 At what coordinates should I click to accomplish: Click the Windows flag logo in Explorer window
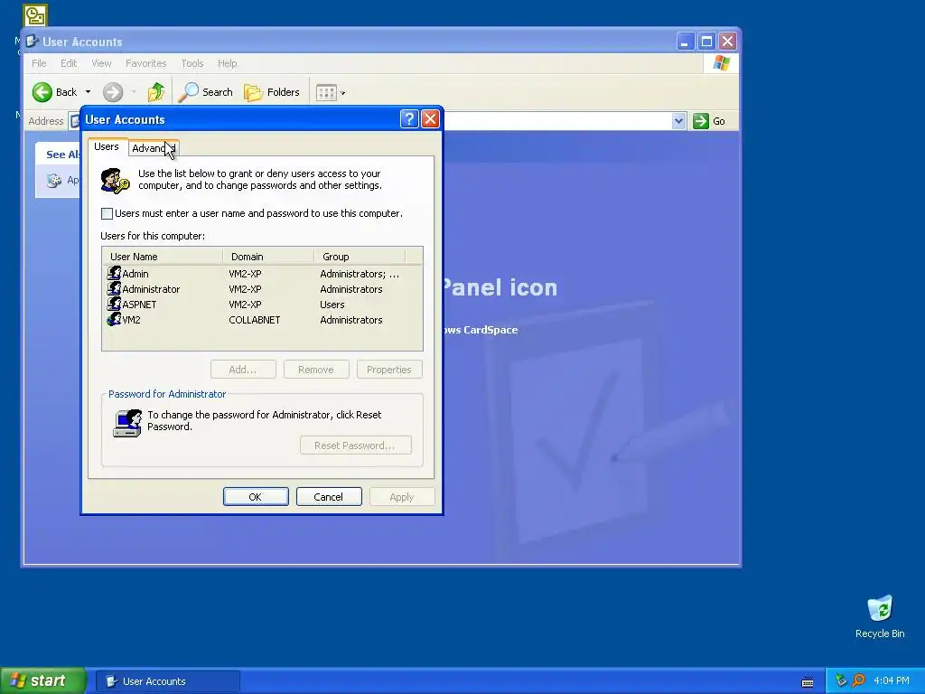point(721,63)
